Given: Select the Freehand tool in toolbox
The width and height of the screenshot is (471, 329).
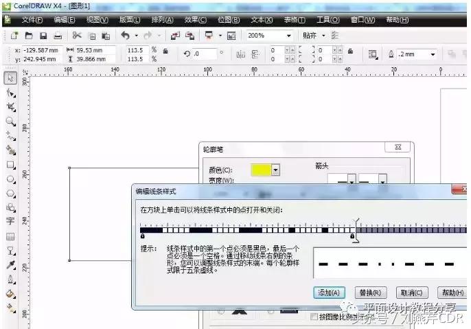Looking at the screenshot, I should [11, 136].
